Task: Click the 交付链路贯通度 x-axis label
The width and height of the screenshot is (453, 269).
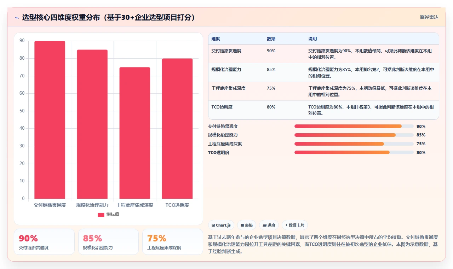Action: [50, 205]
